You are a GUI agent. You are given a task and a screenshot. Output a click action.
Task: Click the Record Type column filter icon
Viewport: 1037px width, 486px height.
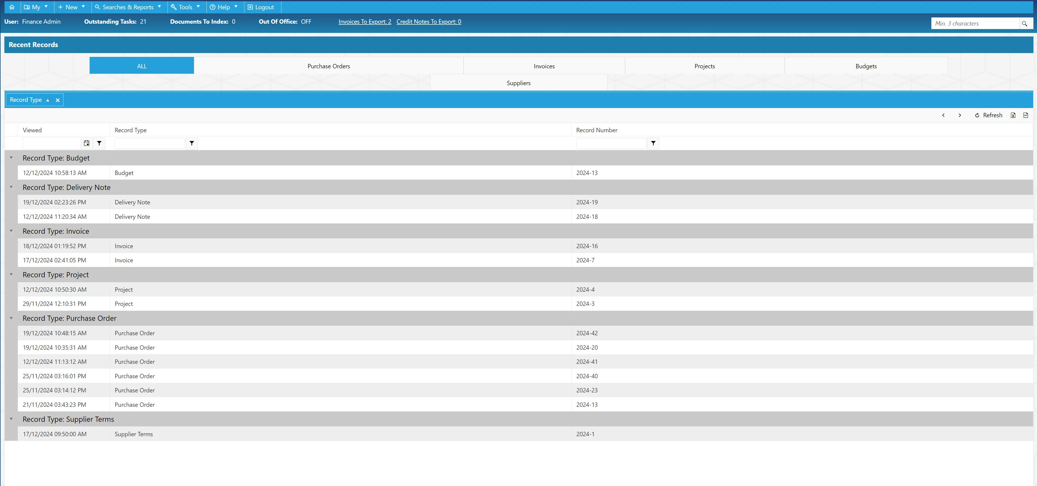tap(192, 143)
